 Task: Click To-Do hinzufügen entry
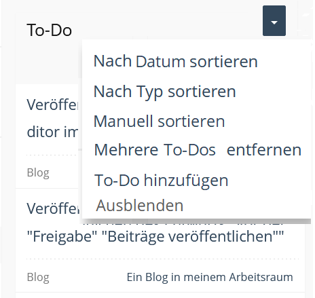coord(161,181)
